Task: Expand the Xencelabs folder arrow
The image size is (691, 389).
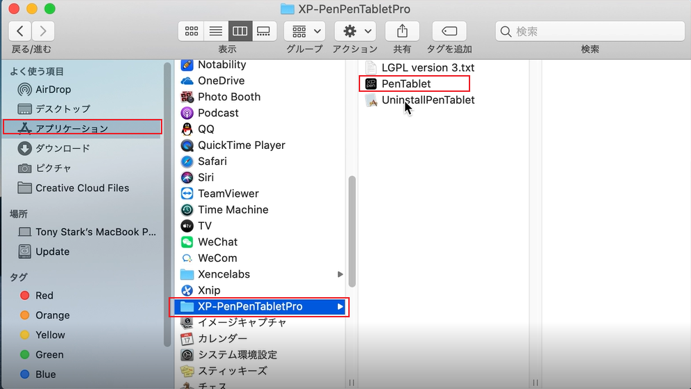Action: (340, 274)
